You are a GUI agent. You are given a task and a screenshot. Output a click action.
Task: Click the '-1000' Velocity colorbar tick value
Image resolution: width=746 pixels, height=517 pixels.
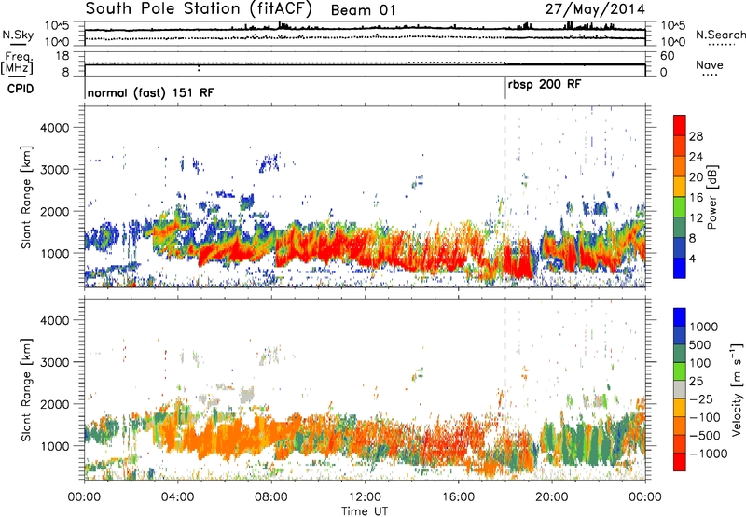click(x=708, y=454)
